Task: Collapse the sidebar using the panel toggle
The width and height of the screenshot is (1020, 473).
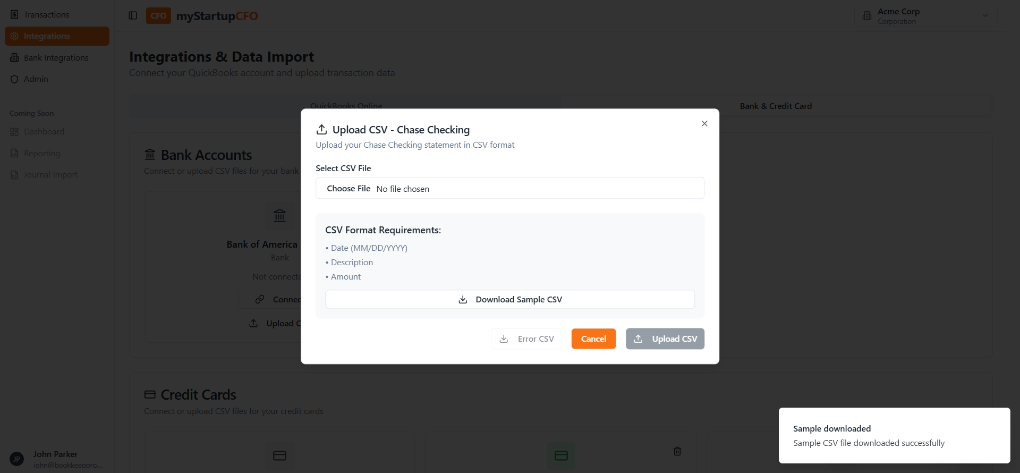Action: pyautogui.click(x=132, y=15)
